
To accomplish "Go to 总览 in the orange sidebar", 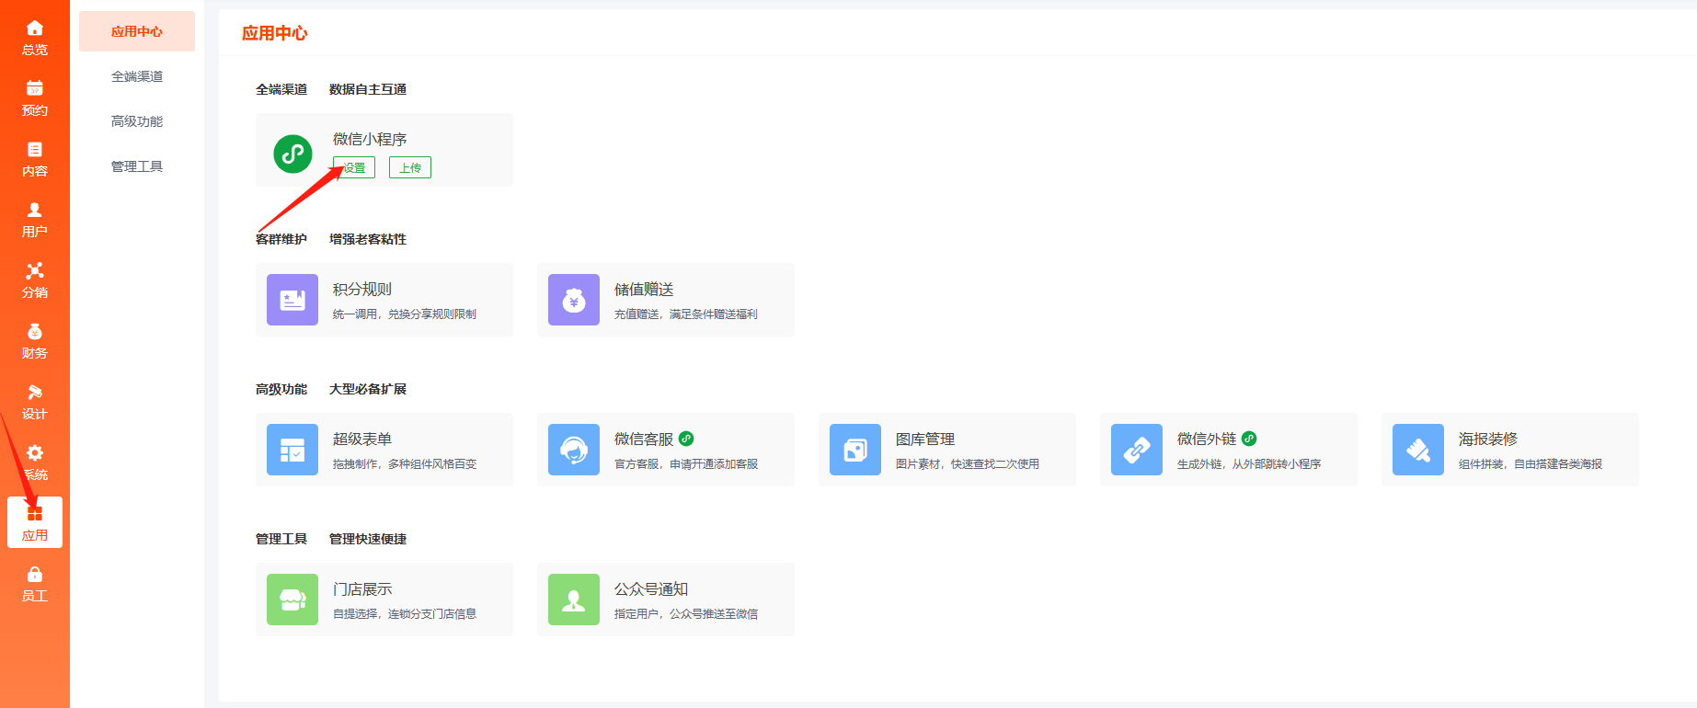I will pos(35,38).
